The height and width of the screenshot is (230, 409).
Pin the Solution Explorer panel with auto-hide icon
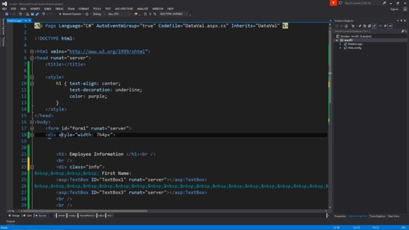(x=401, y=20)
